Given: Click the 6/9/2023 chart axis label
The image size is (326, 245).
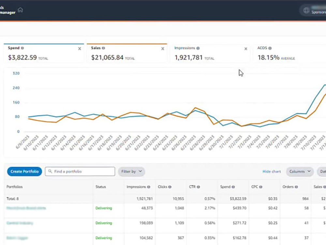Looking at the screenshot, I should (x=23, y=142).
